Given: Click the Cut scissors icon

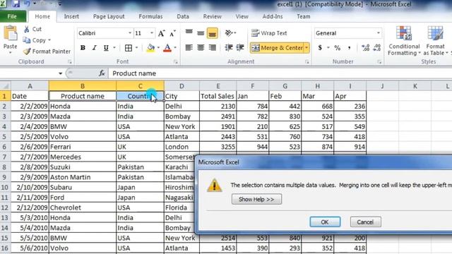Looking at the screenshot, I should (x=27, y=29).
